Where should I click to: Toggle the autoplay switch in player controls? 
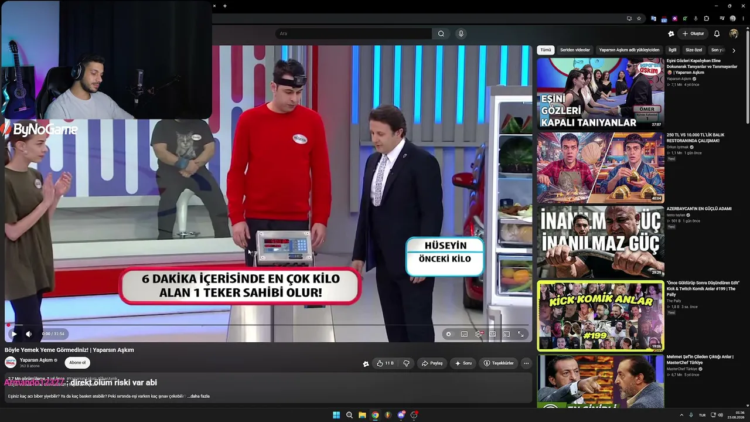(449, 334)
